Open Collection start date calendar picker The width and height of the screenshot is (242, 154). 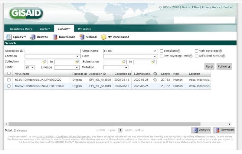[44, 62]
